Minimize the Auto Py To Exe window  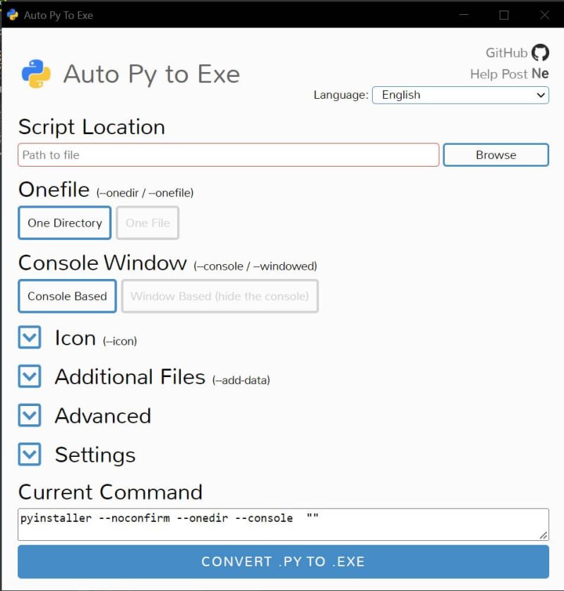coord(464,15)
